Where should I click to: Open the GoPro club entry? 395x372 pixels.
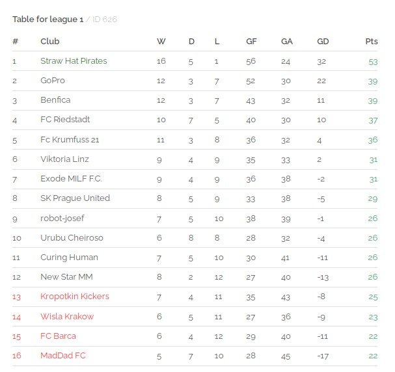(53, 81)
